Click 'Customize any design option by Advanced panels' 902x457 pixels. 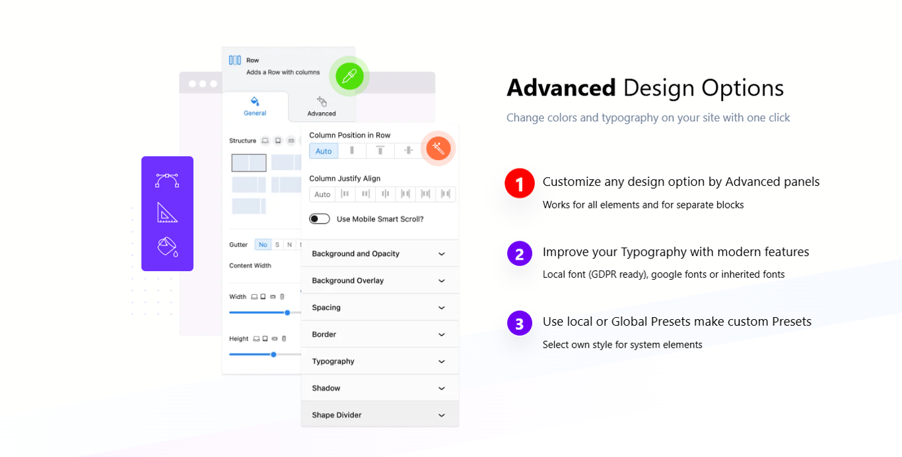pyautogui.click(x=681, y=181)
